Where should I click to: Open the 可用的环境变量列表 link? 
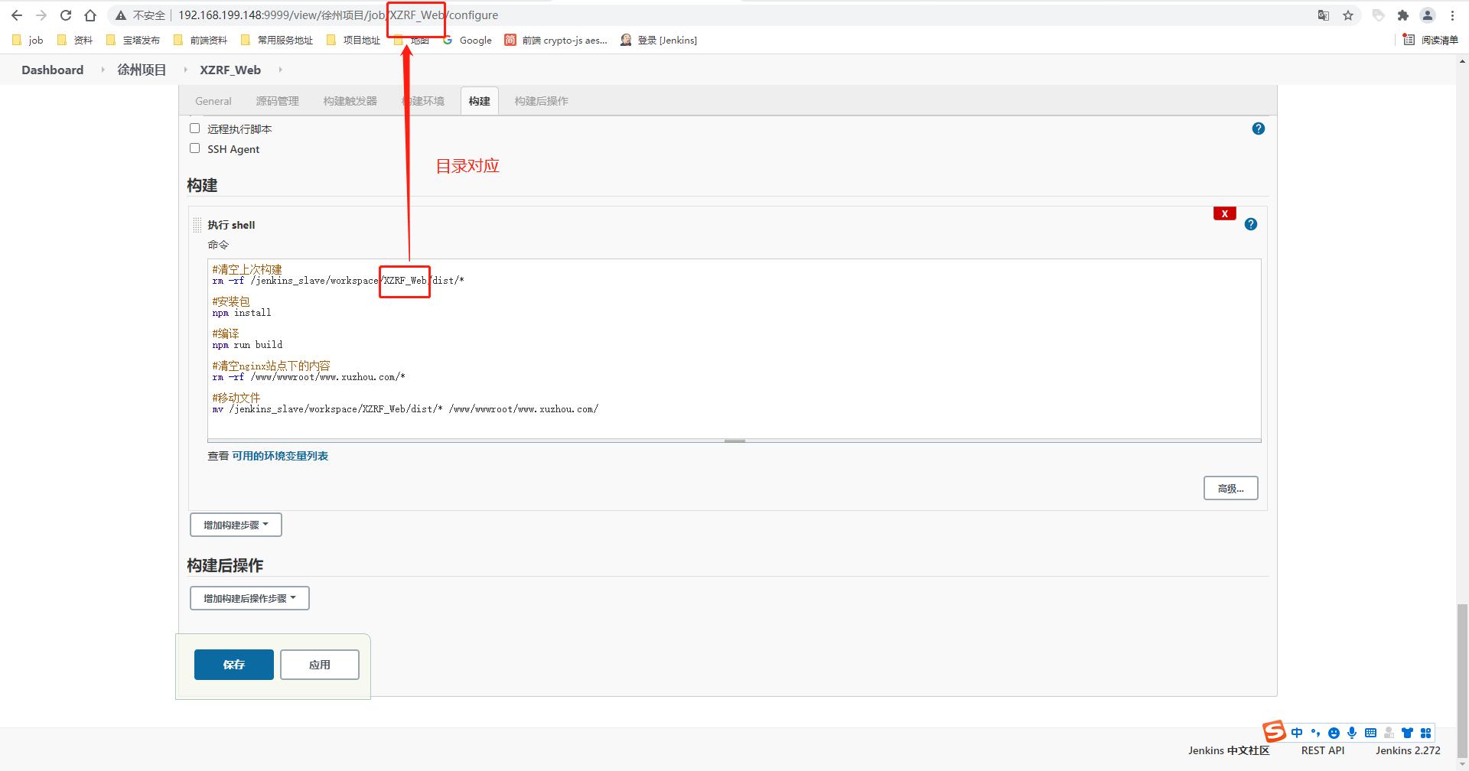pyautogui.click(x=280, y=456)
